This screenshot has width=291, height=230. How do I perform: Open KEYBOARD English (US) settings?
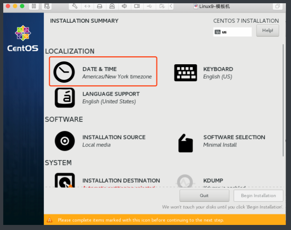tap(218, 73)
